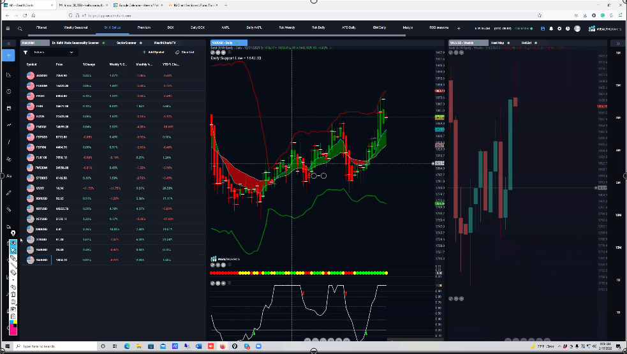Image resolution: width=627 pixels, height=354 pixels.
Task: Click the search magnifier icon in the top bar
Action: pyautogui.click(x=20, y=29)
